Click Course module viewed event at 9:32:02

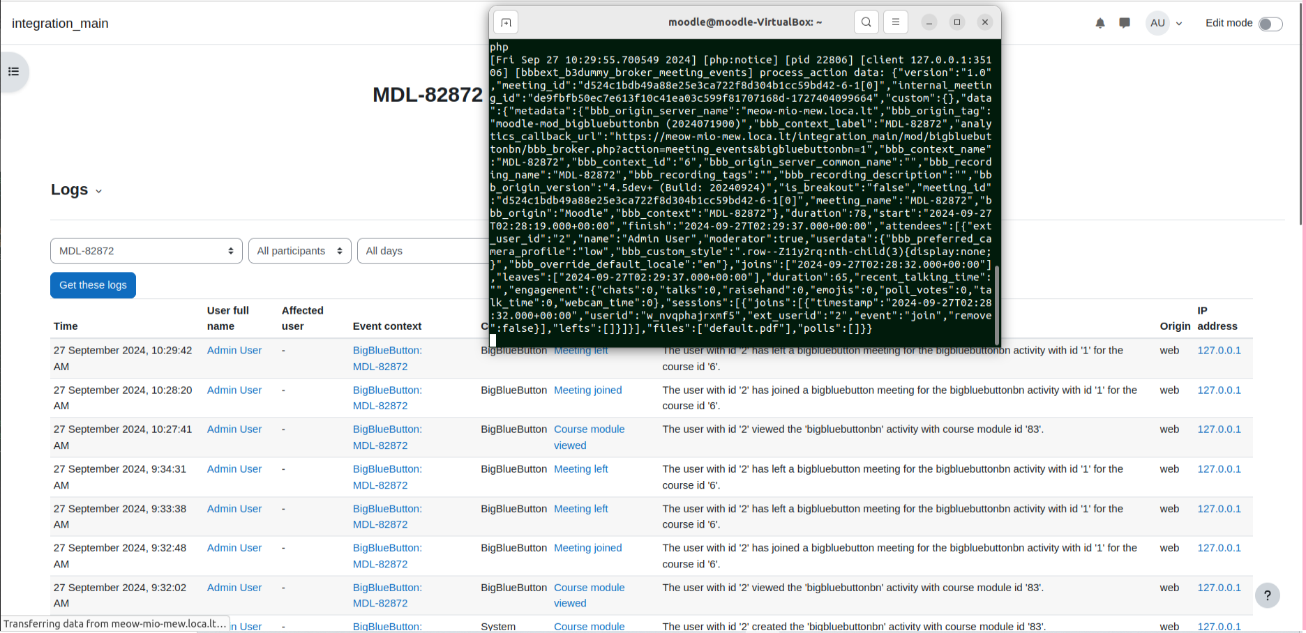(x=590, y=595)
